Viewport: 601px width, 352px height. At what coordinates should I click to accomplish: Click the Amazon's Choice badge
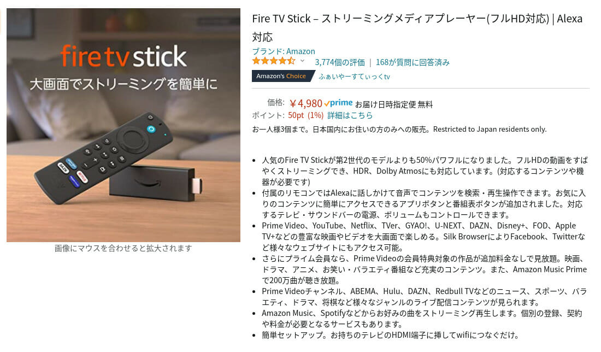(283, 76)
